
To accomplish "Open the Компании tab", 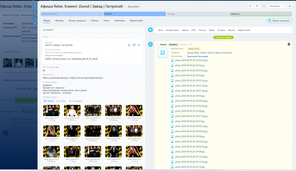I will coord(119,20).
